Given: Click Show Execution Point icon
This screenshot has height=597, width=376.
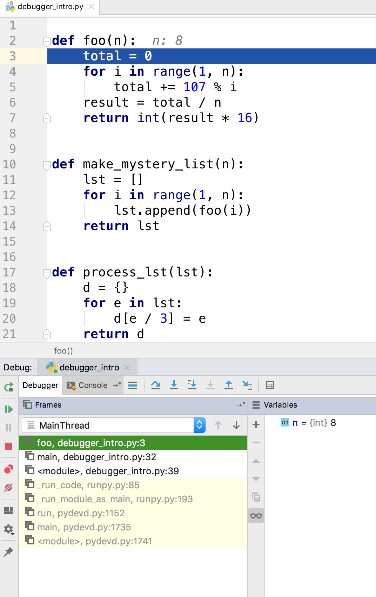Looking at the screenshot, I should tap(133, 385).
